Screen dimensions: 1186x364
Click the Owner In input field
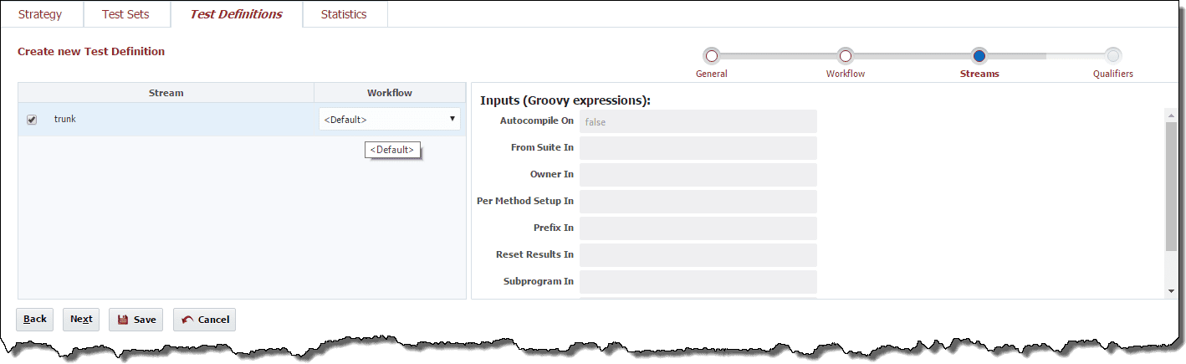(x=698, y=175)
